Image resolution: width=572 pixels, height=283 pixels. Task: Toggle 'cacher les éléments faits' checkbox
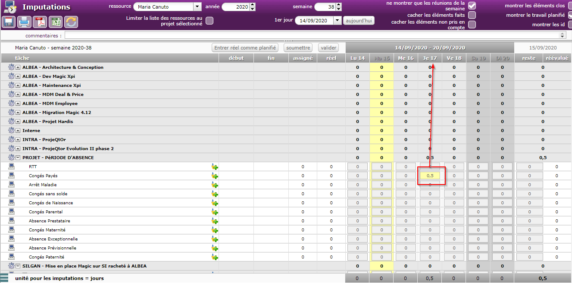coord(472,15)
